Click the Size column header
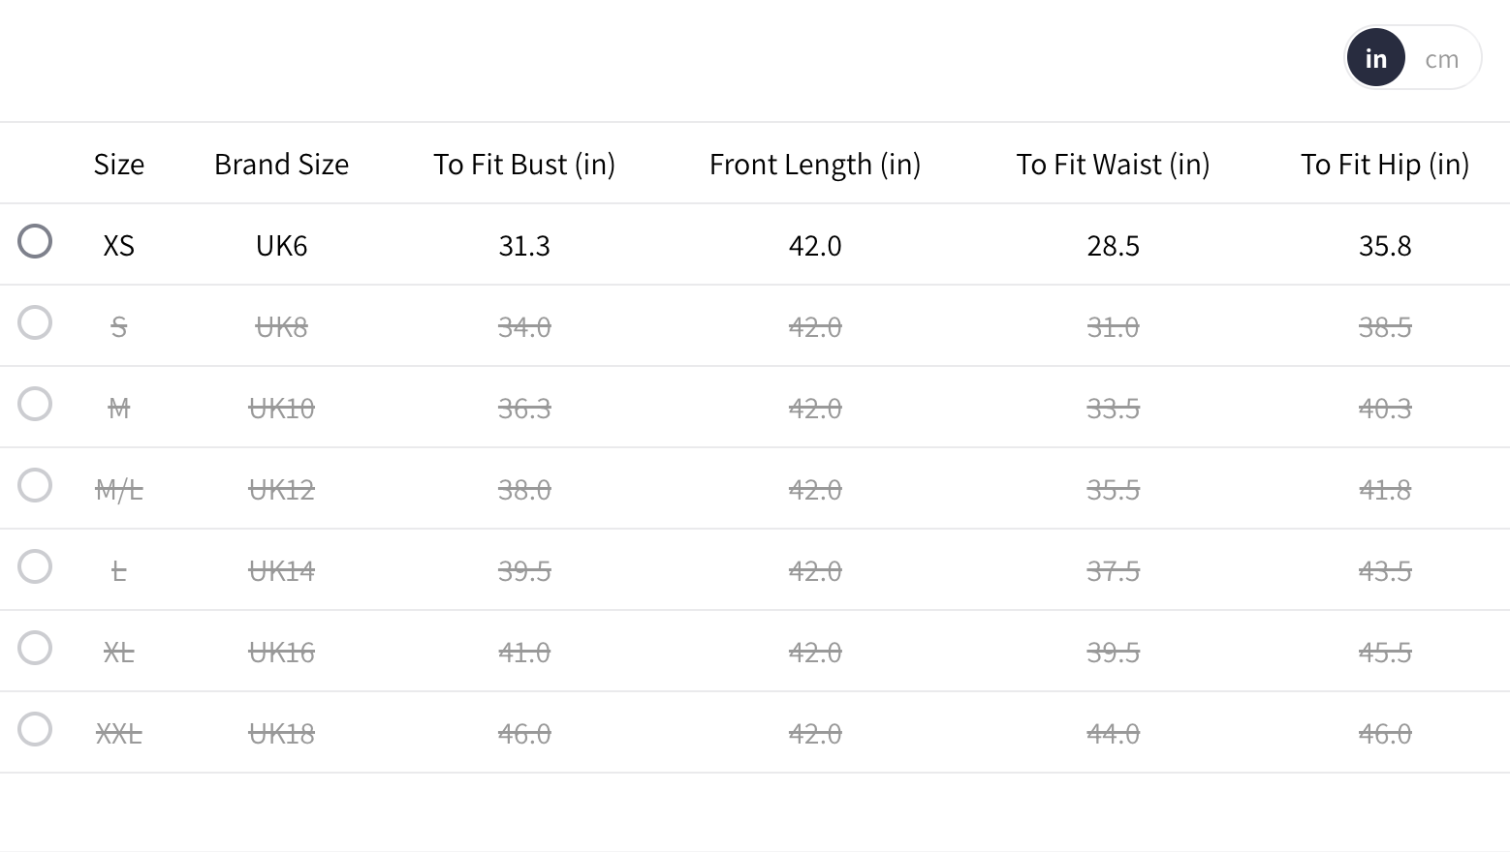Image resolution: width=1510 pixels, height=852 pixels. pyautogui.click(x=119, y=165)
